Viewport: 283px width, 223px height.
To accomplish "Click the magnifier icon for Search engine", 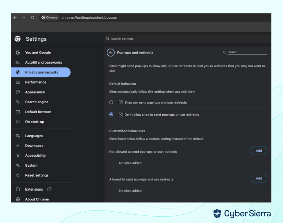I will (x=18, y=102).
